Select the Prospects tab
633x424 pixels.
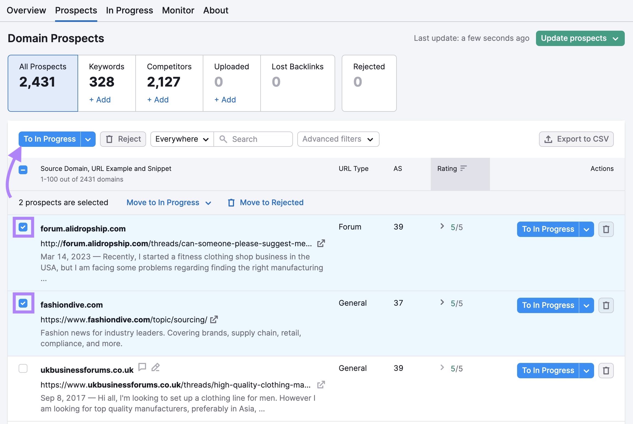(76, 10)
